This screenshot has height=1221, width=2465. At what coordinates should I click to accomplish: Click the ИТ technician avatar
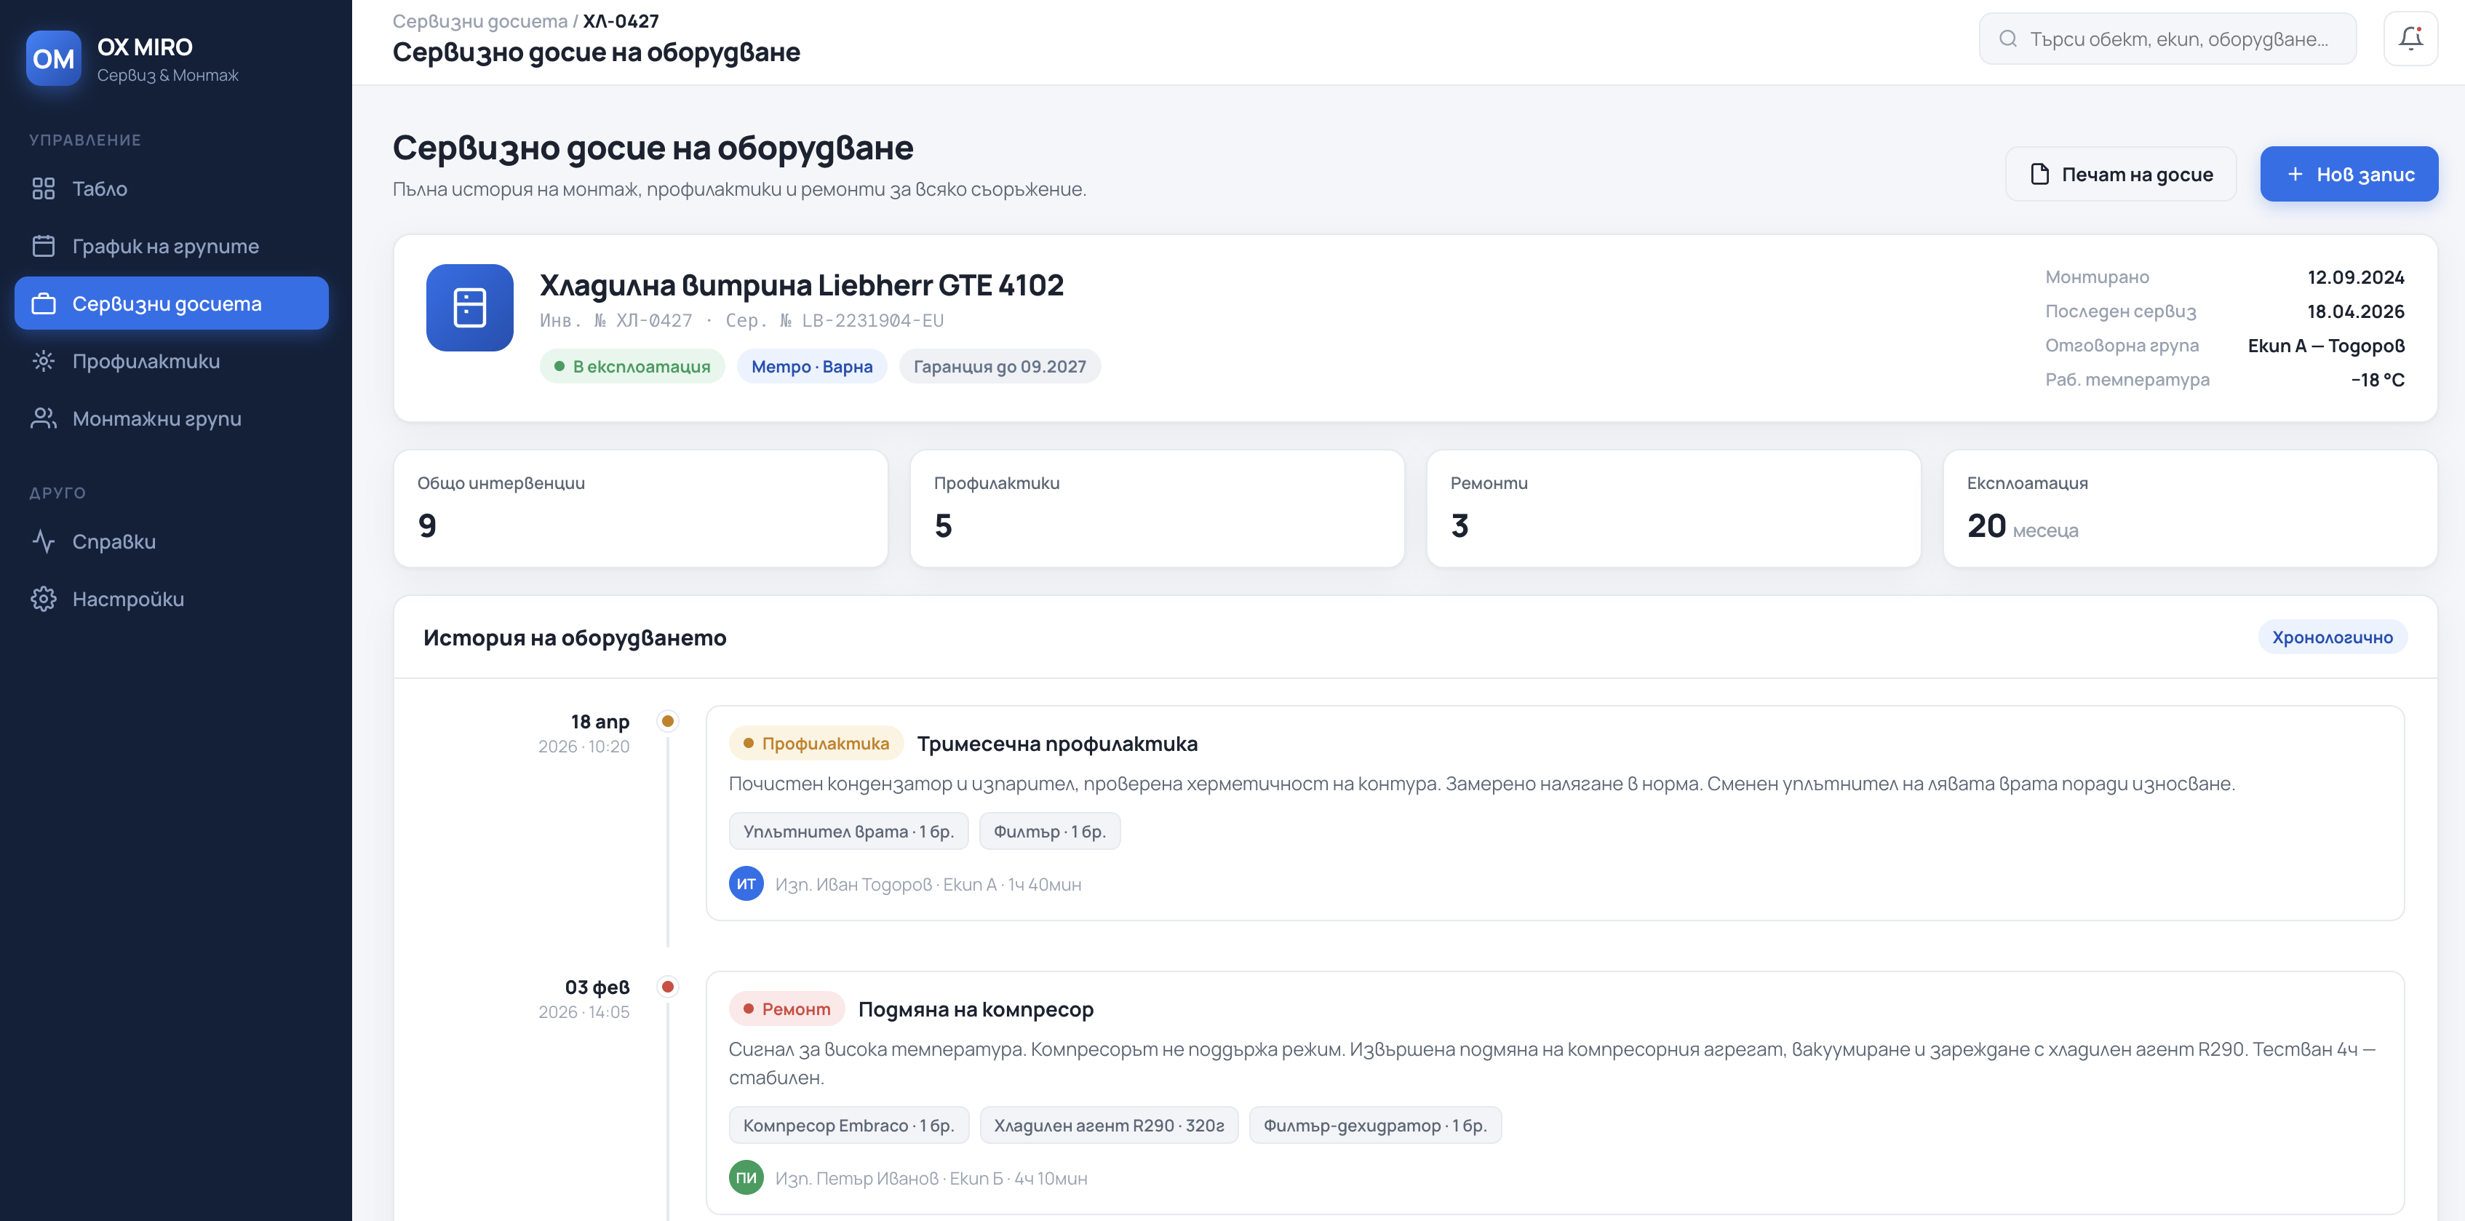746,884
